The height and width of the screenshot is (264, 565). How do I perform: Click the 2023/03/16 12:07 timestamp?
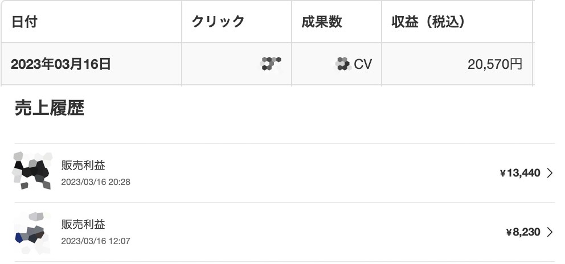pyautogui.click(x=96, y=241)
